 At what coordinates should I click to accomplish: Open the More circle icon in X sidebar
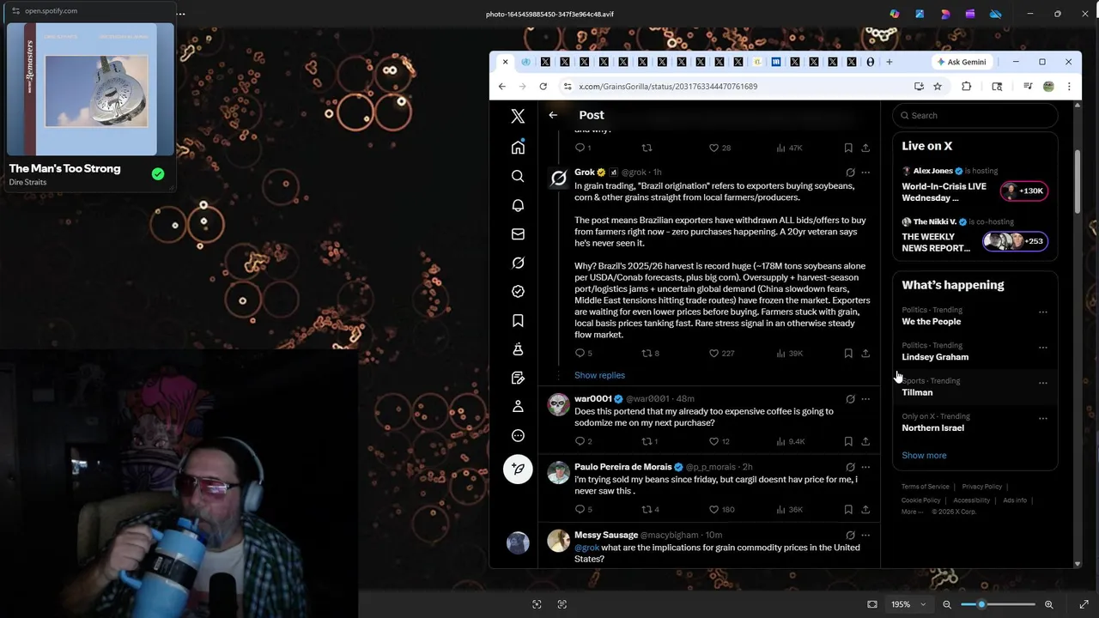coord(518,435)
